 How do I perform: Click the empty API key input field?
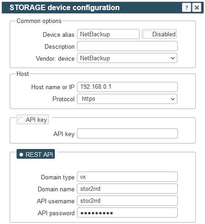click(x=127, y=133)
